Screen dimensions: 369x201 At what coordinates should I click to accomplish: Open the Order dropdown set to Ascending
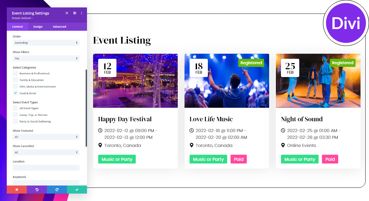coord(46,43)
